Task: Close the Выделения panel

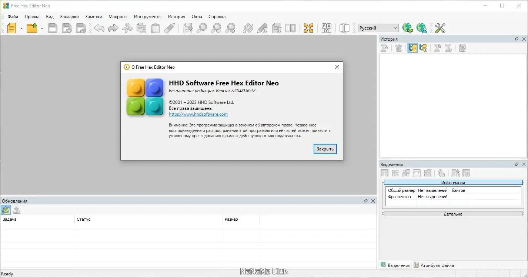Action: click(524, 164)
